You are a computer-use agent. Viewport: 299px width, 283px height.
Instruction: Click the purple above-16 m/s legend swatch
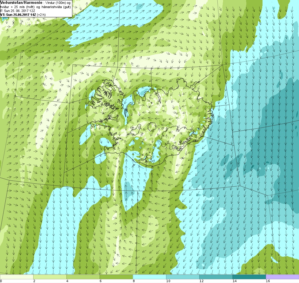tap(283, 277)
